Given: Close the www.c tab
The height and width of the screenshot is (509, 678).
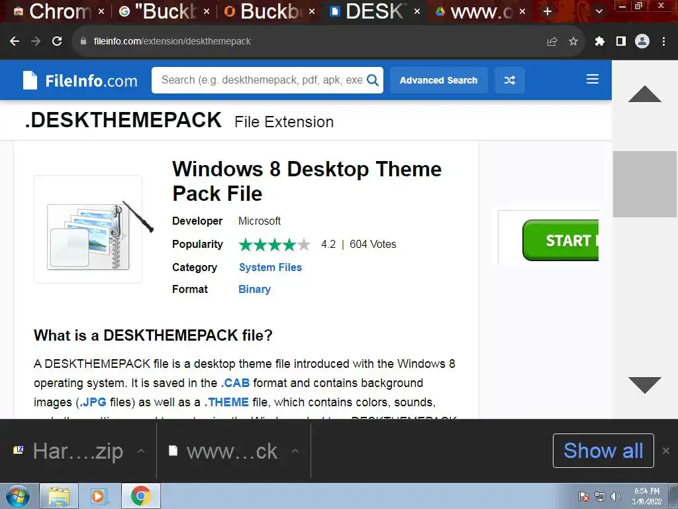Looking at the screenshot, I should (523, 11).
